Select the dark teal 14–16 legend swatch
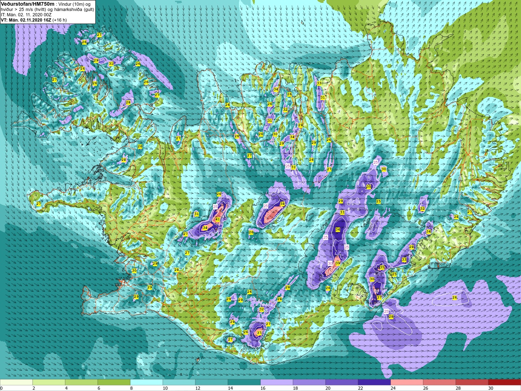This screenshot has height=391, width=521. [x=244, y=382]
